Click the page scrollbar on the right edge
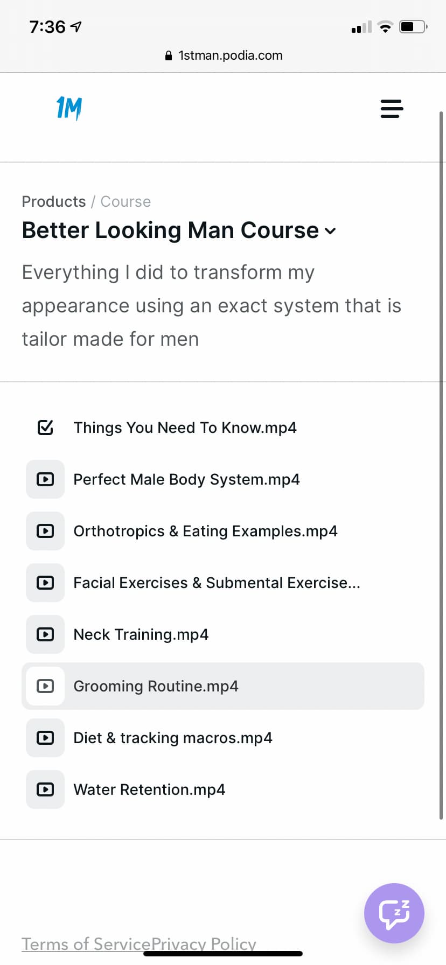 (x=441, y=466)
